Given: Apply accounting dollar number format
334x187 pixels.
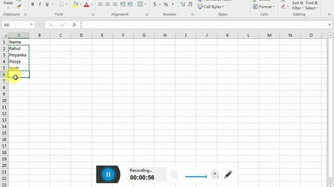Looking at the screenshot, I should tap(154, 4).
